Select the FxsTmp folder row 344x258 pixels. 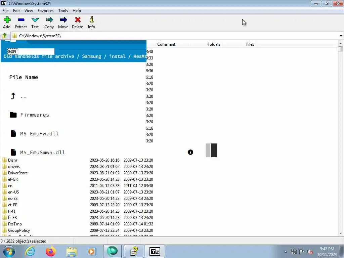78,224
